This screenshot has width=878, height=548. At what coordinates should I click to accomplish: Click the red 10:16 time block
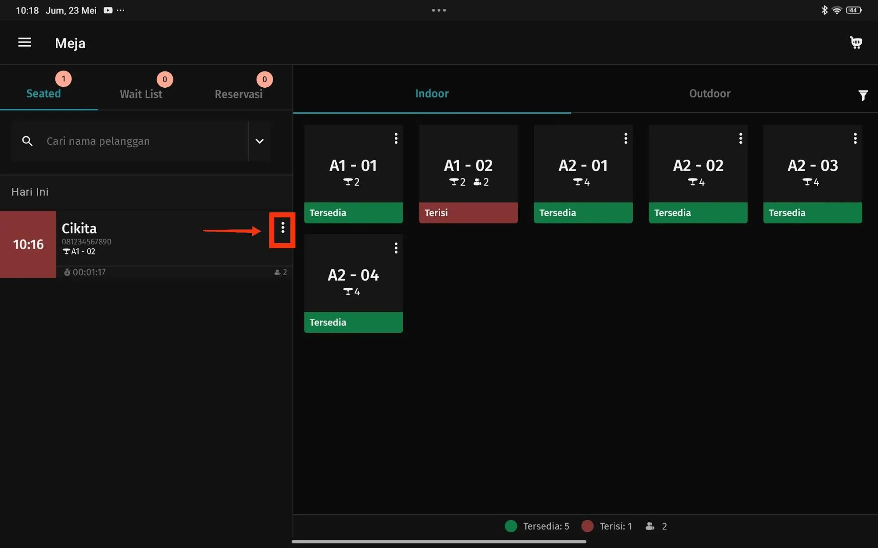point(28,244)
